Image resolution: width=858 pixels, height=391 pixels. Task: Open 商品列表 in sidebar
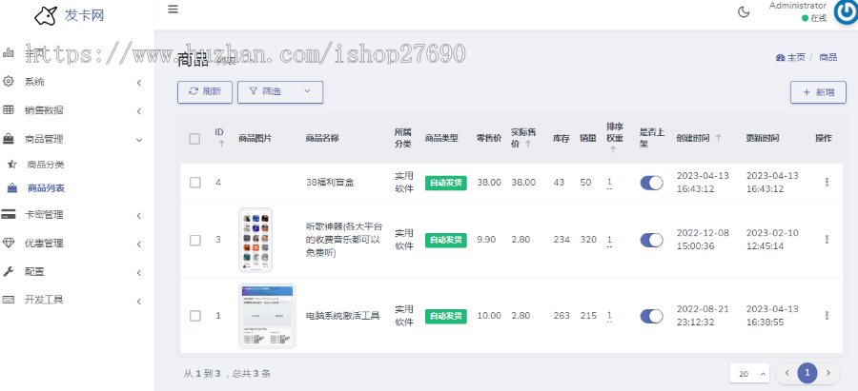point(46,188)
